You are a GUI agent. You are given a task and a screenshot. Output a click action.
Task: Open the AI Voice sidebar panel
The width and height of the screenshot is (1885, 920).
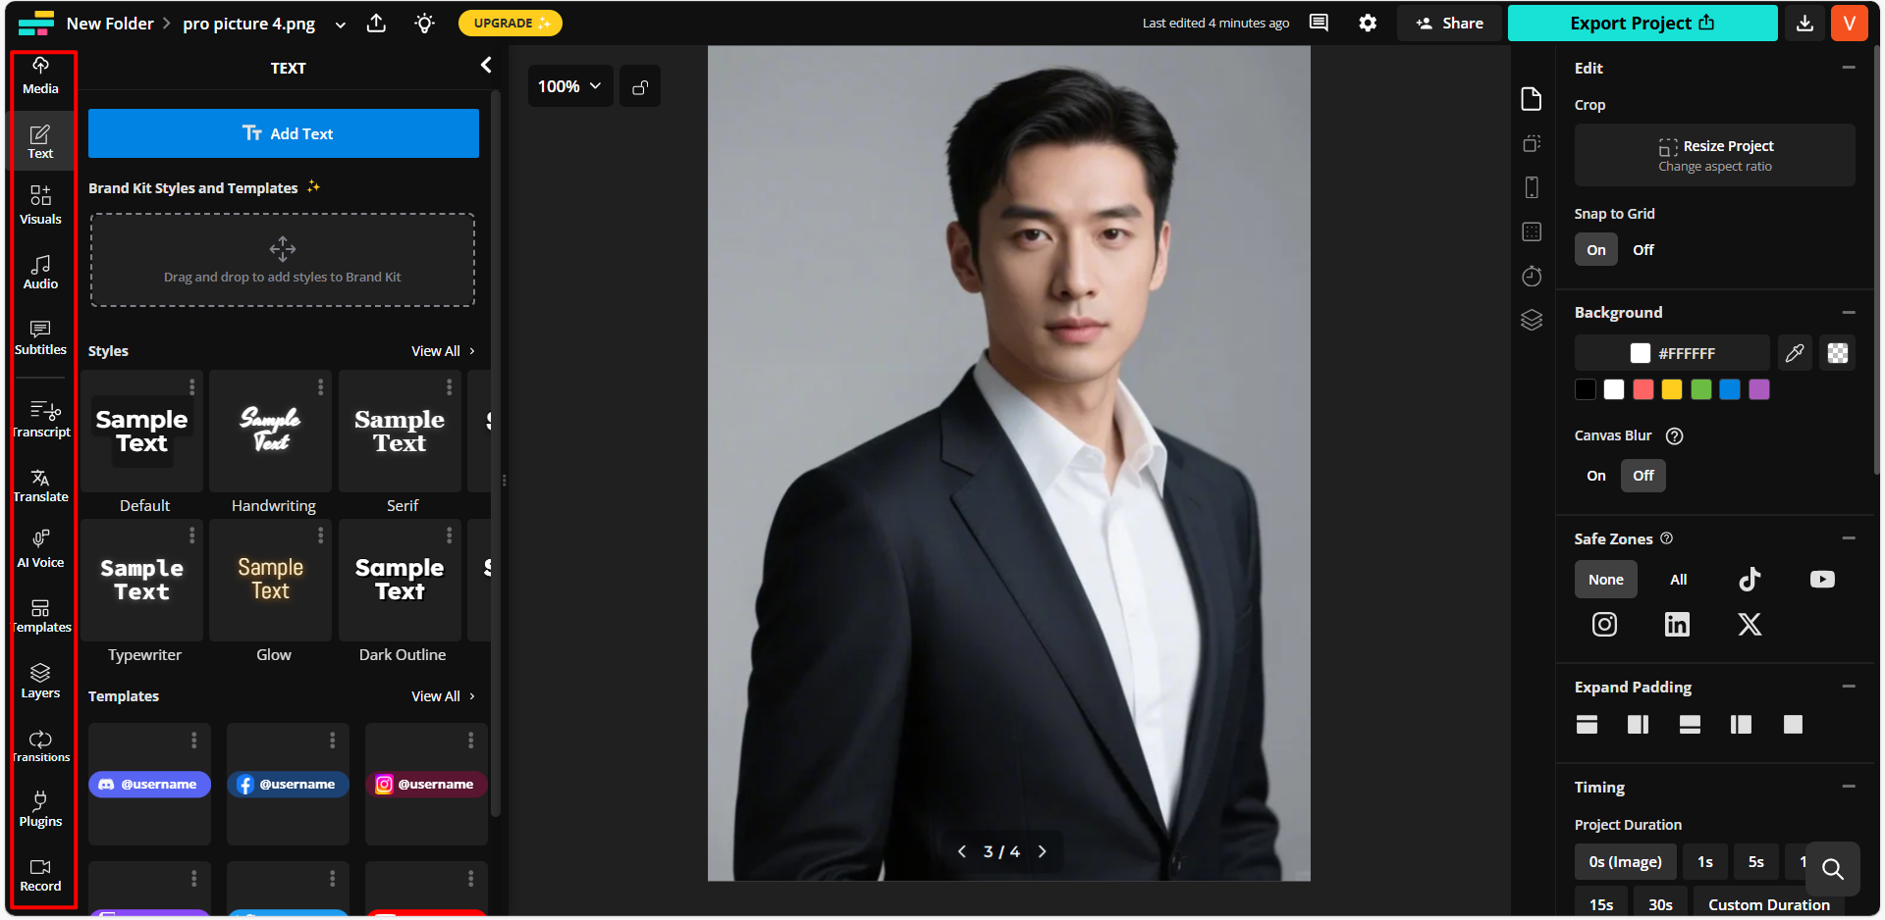(40, 550)
